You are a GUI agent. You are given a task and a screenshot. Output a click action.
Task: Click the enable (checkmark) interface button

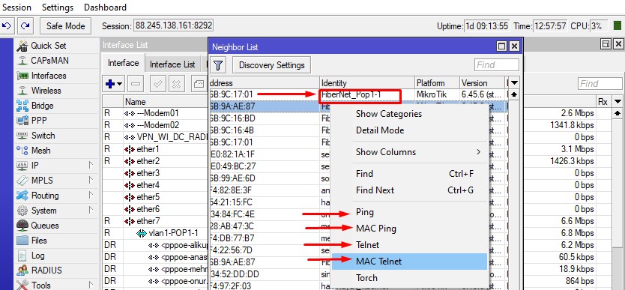pos(158,84)
